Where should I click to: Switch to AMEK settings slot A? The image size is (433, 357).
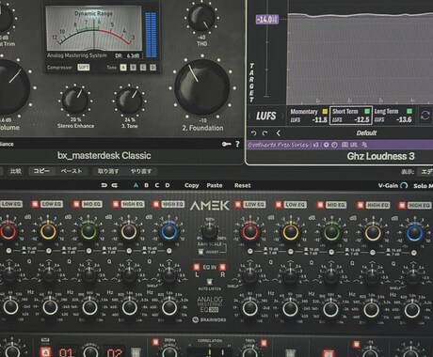pos(136,185)
